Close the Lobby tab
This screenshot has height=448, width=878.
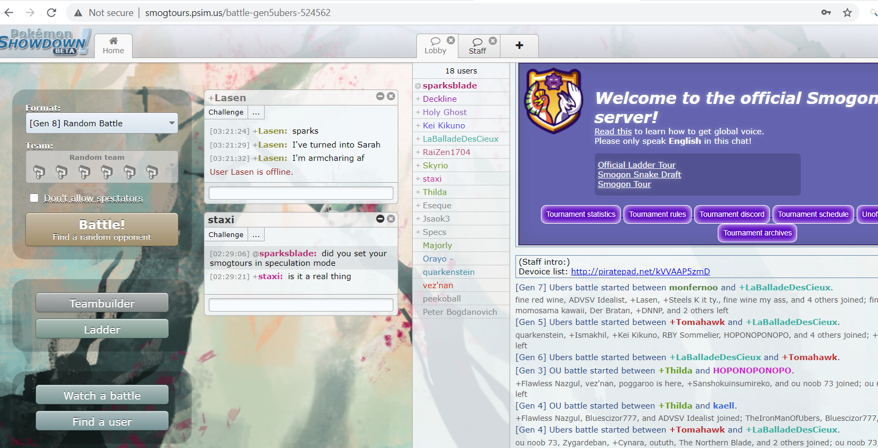(x=451, y=40)
